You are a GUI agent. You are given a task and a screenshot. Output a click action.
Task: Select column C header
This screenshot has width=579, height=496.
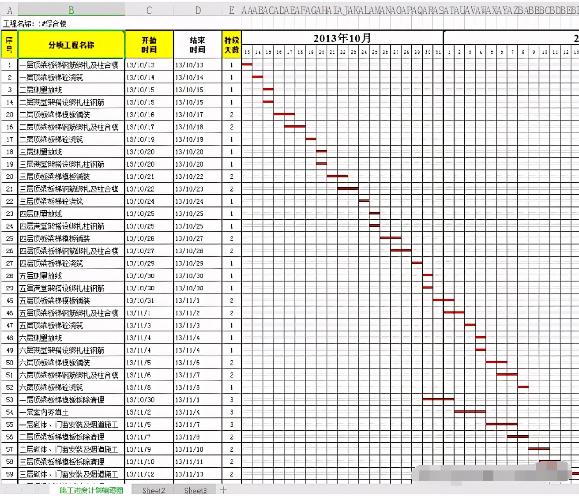coord(149,10)
